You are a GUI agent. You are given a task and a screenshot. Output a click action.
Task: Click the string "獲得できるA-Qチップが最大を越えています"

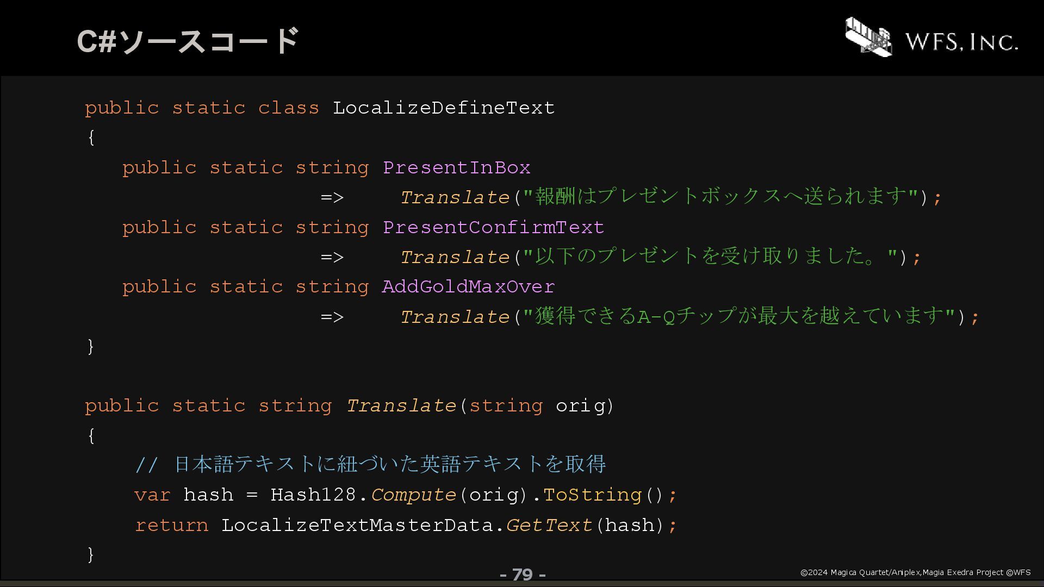(739, 316)
